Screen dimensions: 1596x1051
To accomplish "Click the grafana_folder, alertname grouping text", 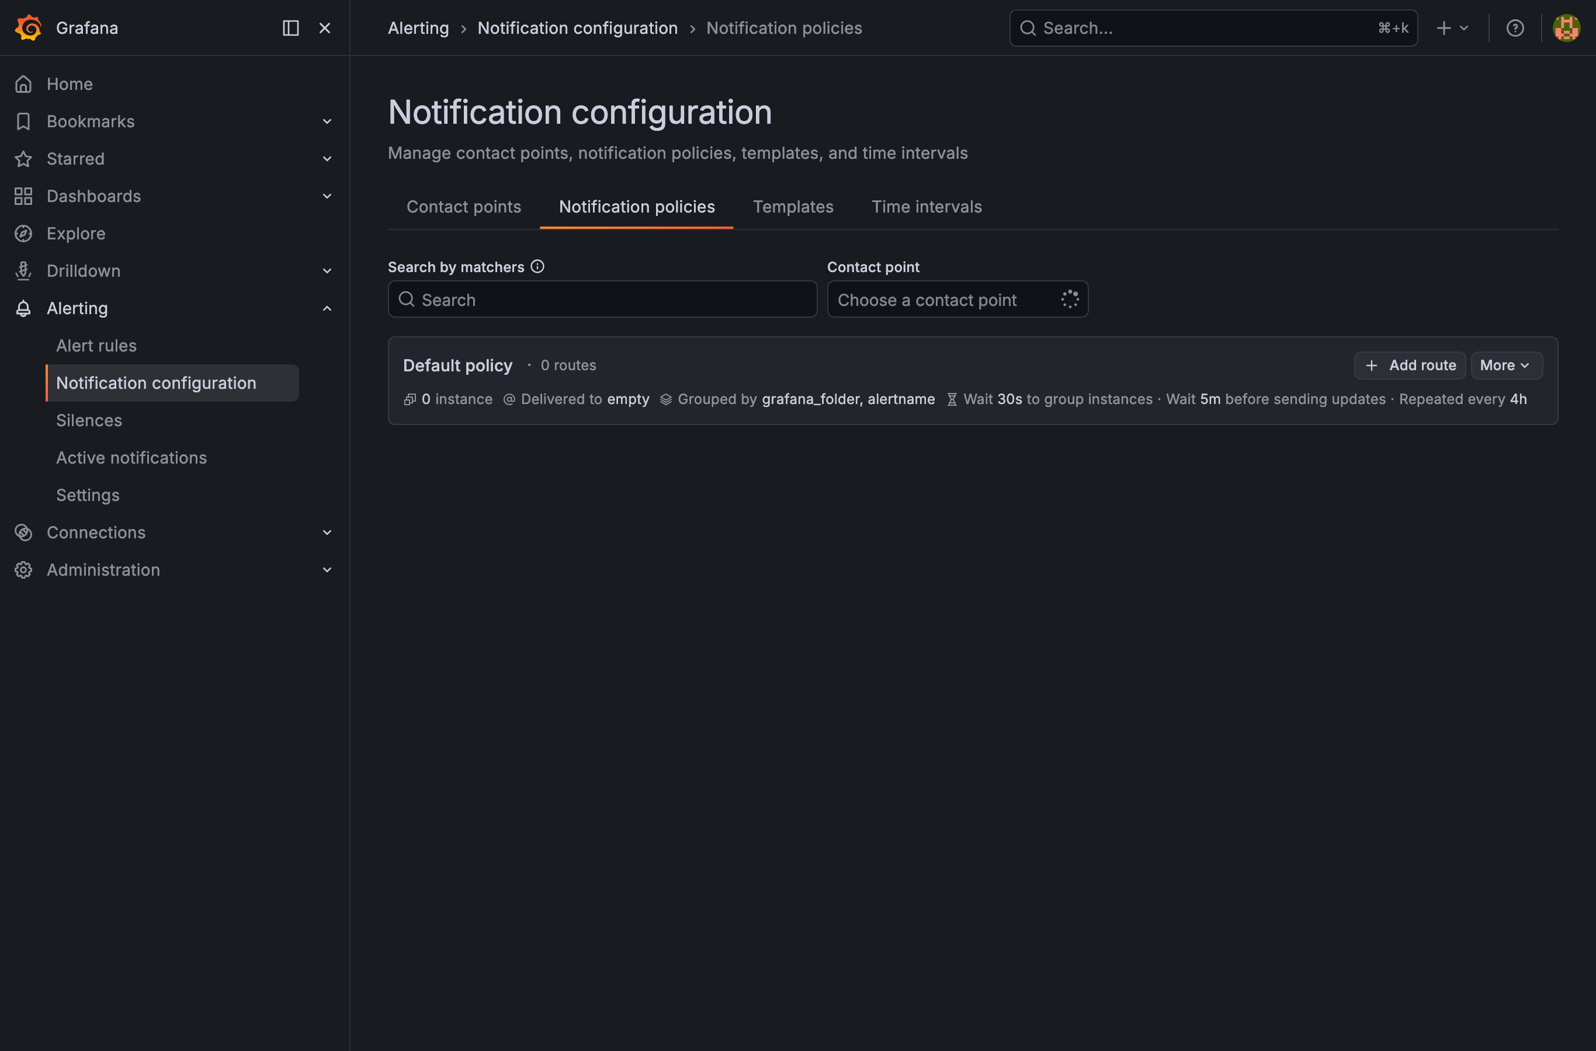I will click(x=848, y=399).
